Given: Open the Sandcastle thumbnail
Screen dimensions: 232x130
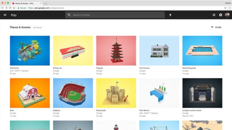Looking at the screenshot, I should pyautogui.click(x=116, y=93).
